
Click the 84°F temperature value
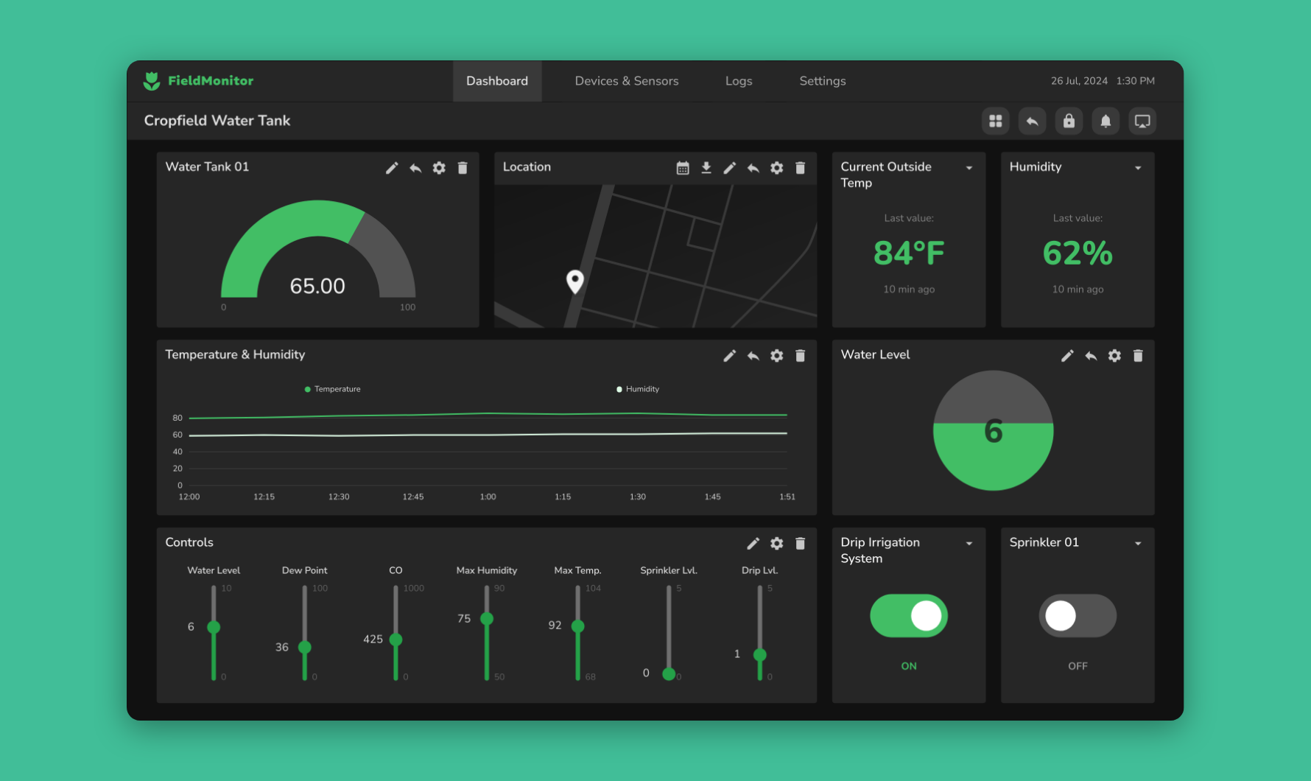click(x=909, y=253)
